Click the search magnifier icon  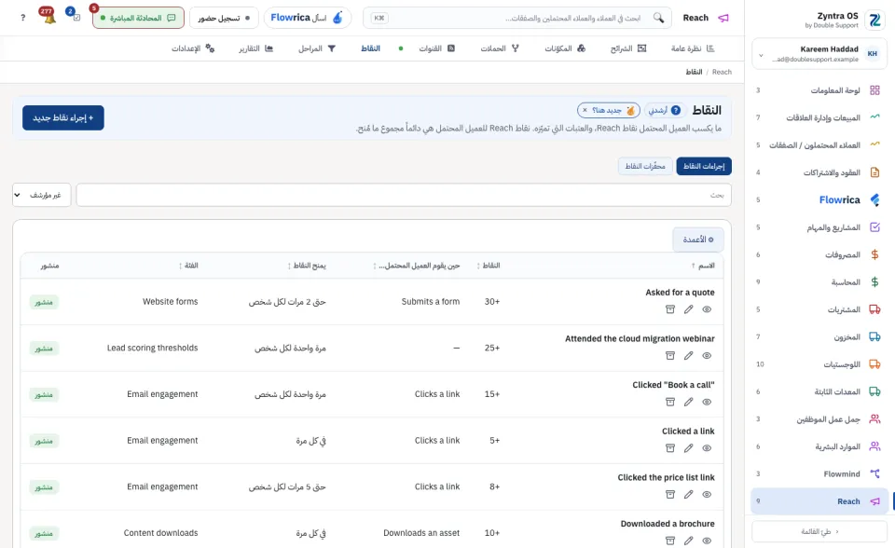(x=658, y=18)
